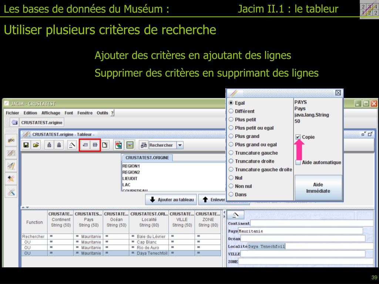379x284 pixels.
Task: Click the Pays input field with Mauritanie
Action: pyautogui.click(x=301, y=231)
